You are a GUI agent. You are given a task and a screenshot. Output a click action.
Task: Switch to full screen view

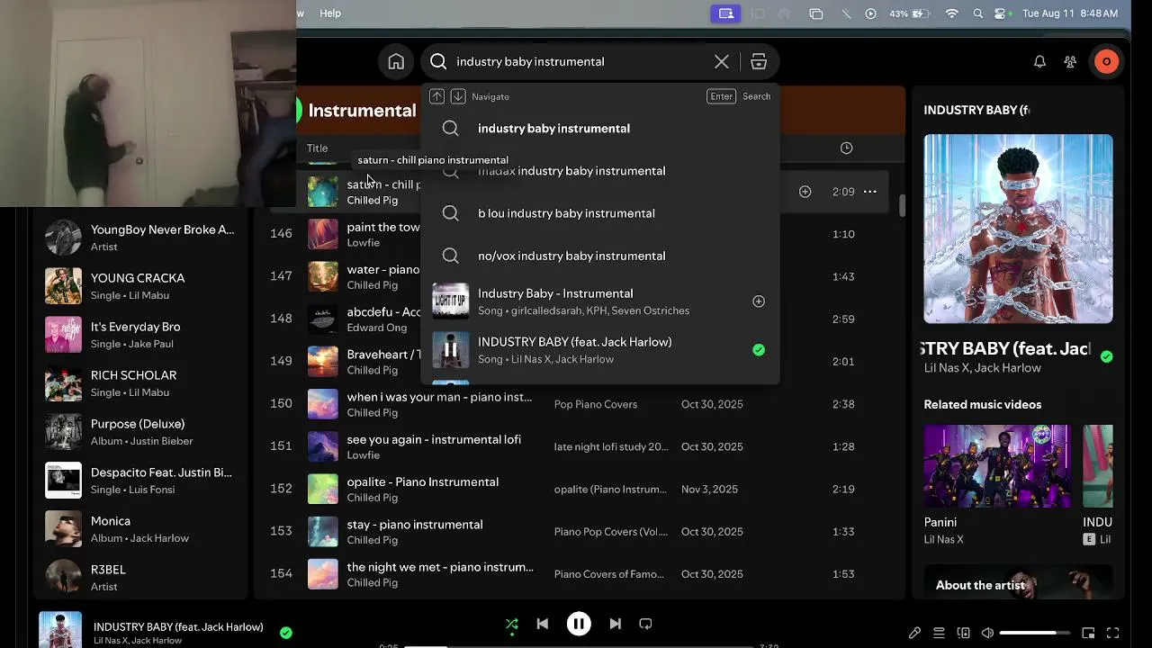pyautogui.click(x=1112, y=633)
